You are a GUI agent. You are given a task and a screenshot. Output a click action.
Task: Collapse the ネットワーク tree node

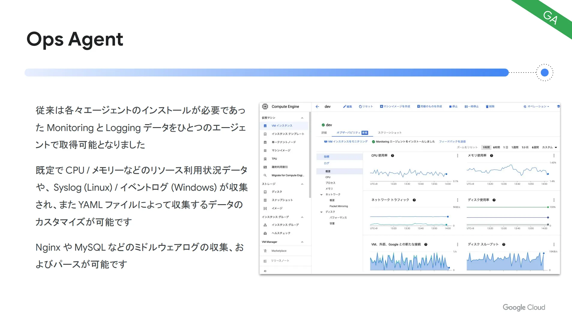pos(321,195)
